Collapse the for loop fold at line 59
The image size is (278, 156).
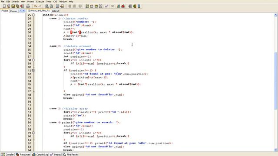[x=33, y=133]
